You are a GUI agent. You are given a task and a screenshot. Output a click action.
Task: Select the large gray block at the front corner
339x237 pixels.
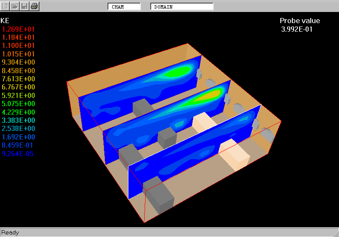[x=161, y=199]
